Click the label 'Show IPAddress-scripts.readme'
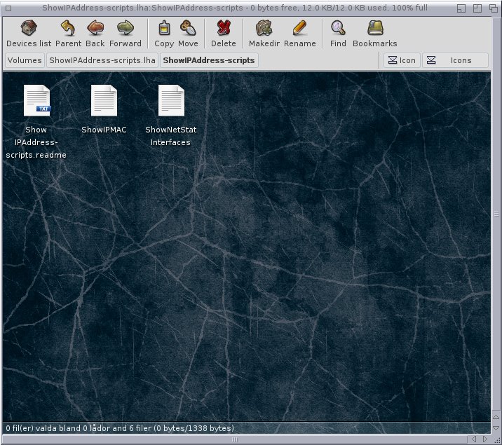 pyautogui.click(x=36, y=142)
